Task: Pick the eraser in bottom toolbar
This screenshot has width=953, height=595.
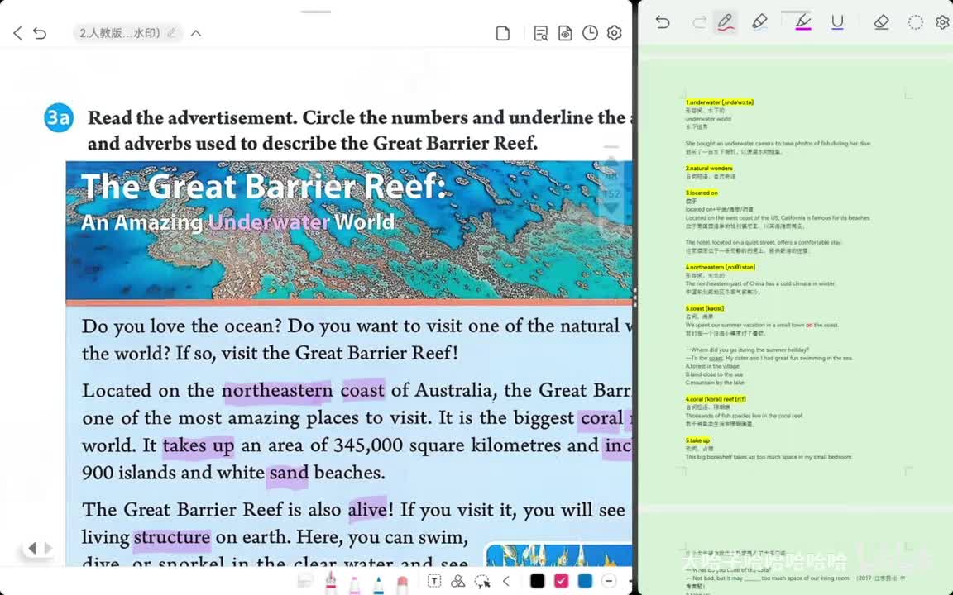Action: (402, 583)
